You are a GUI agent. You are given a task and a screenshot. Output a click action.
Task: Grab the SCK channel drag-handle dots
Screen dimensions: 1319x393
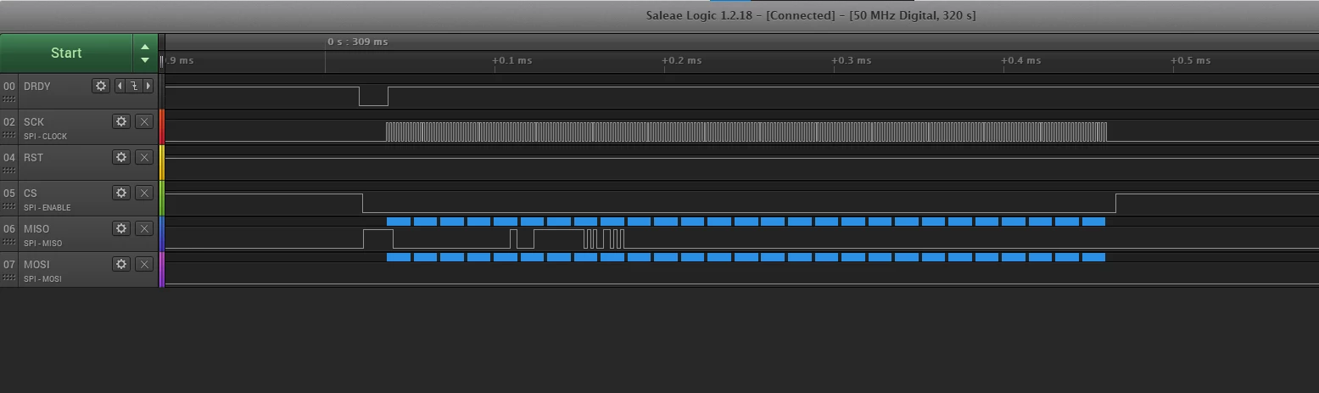pos(9,136)
